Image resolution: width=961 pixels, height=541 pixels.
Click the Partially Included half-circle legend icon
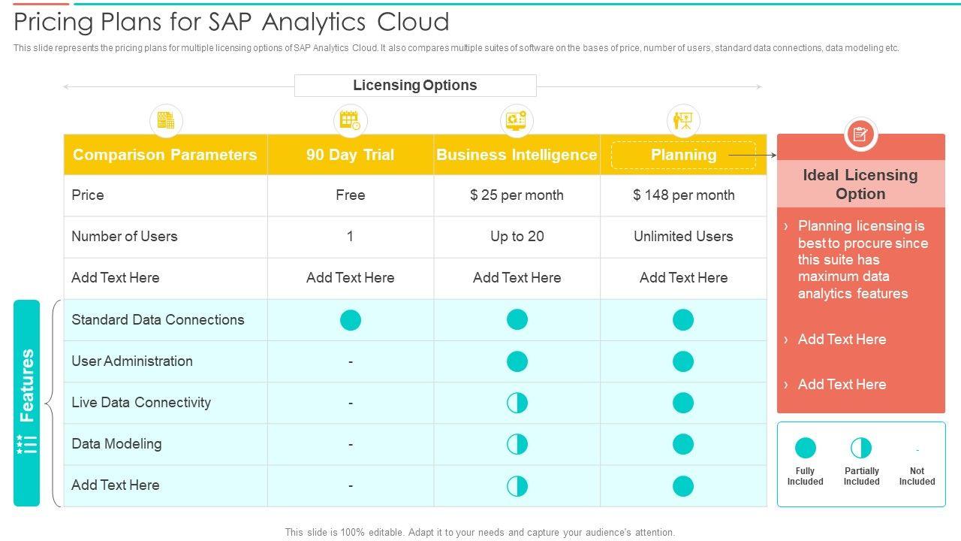tap(861, 449)
